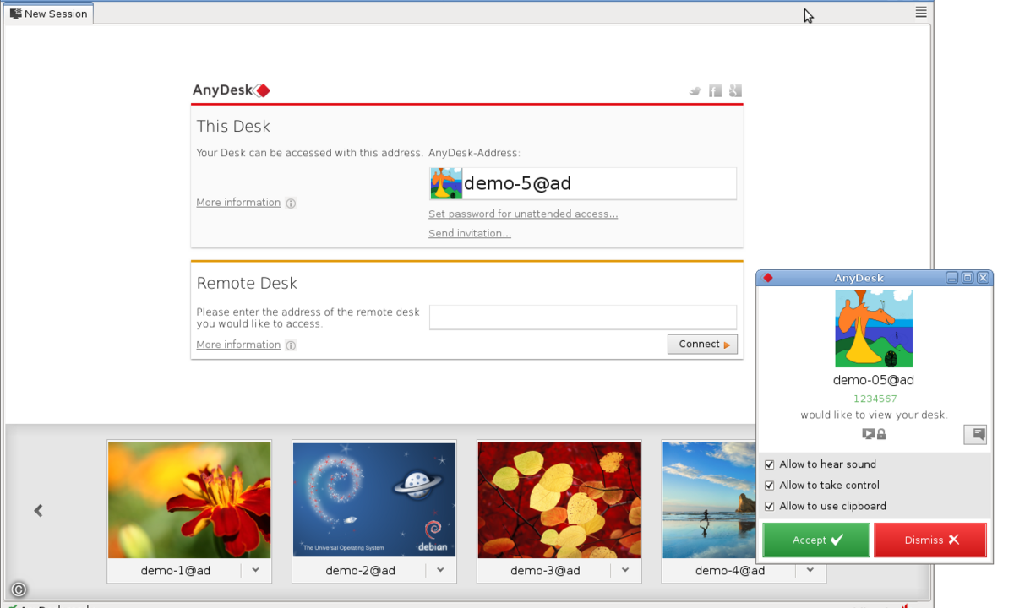
Task: Open the chat icon in request popup
Action: click(x=975, y=434)
